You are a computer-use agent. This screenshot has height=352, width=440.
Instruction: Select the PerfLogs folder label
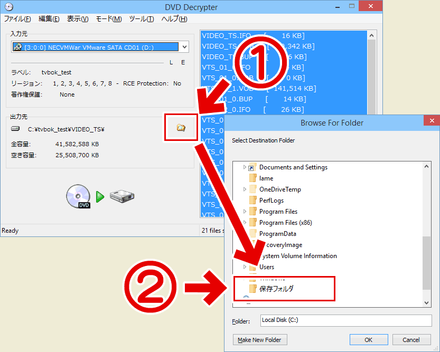coord(272,201)
